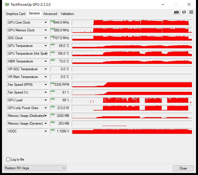198x175 pixels.
Task: Click the refresh sensors icon
Action: tap(184, 12)
